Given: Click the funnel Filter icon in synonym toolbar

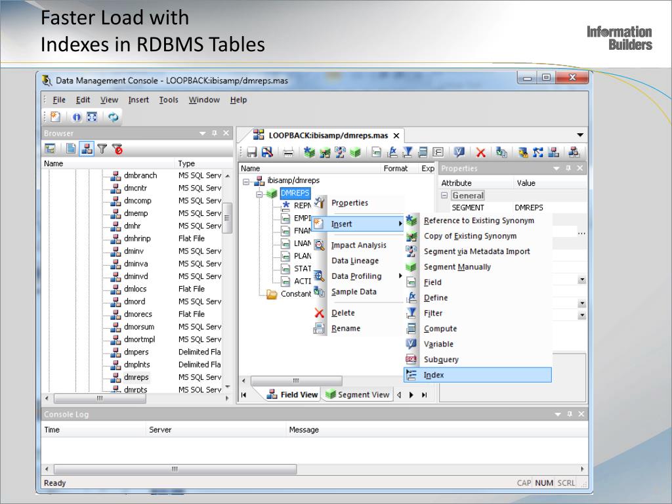Looking at the screenshot, I should pos(408,152).
